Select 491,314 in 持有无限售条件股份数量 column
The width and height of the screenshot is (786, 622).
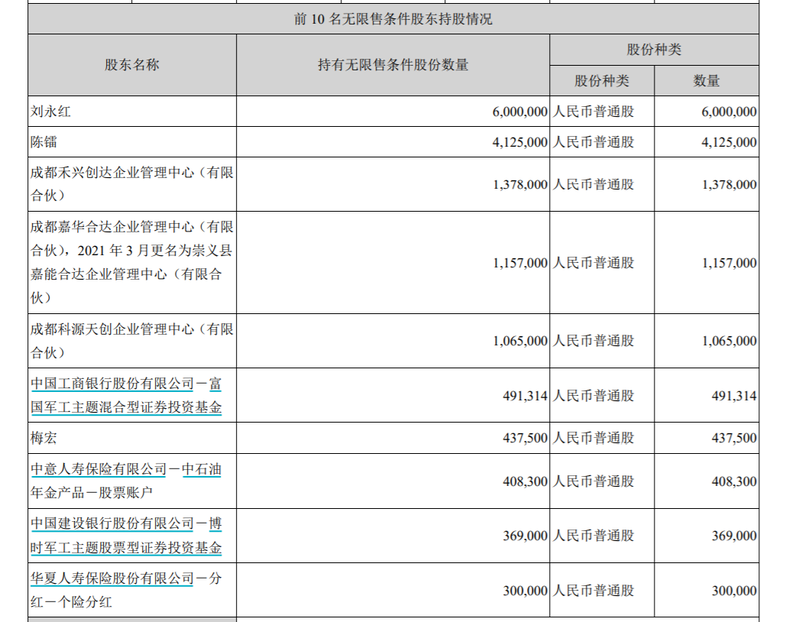tap(525, 396)
